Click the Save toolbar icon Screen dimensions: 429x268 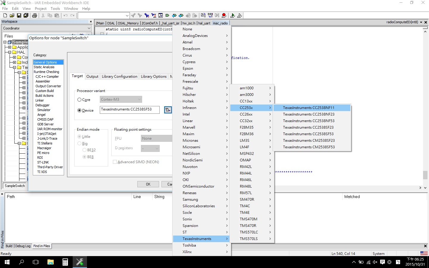click(19, 15)
